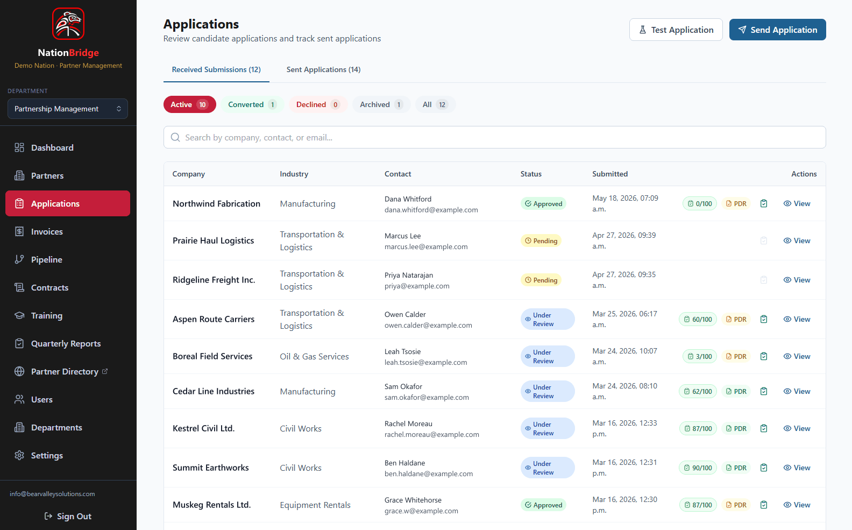852x530 pixels.
Task: Navigate to Contracts
Action: pyautogui.click(x=68, y=287)
